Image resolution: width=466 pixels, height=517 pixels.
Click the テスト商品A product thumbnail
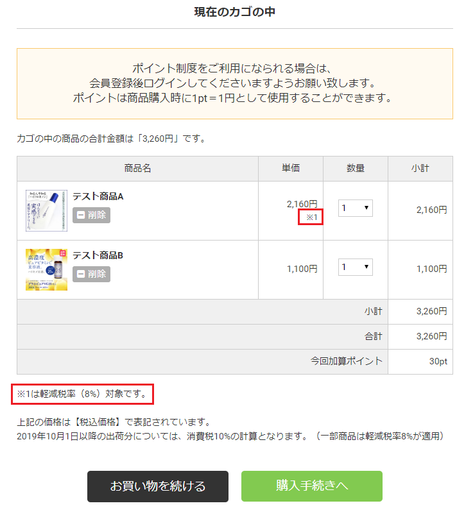[46, 210]
